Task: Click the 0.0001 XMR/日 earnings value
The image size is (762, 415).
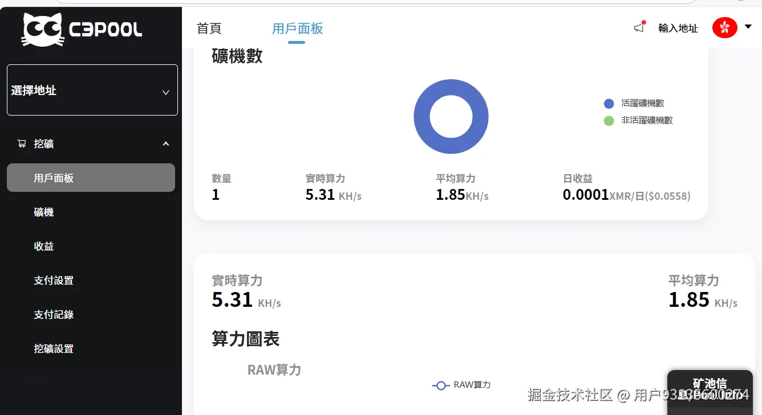Action: click(x=626, y=195)
